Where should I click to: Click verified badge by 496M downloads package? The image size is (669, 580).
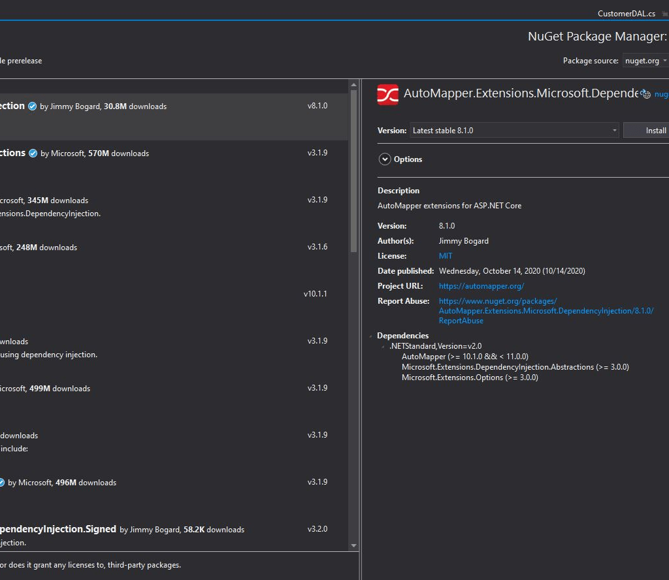click(x=2, y=482)
